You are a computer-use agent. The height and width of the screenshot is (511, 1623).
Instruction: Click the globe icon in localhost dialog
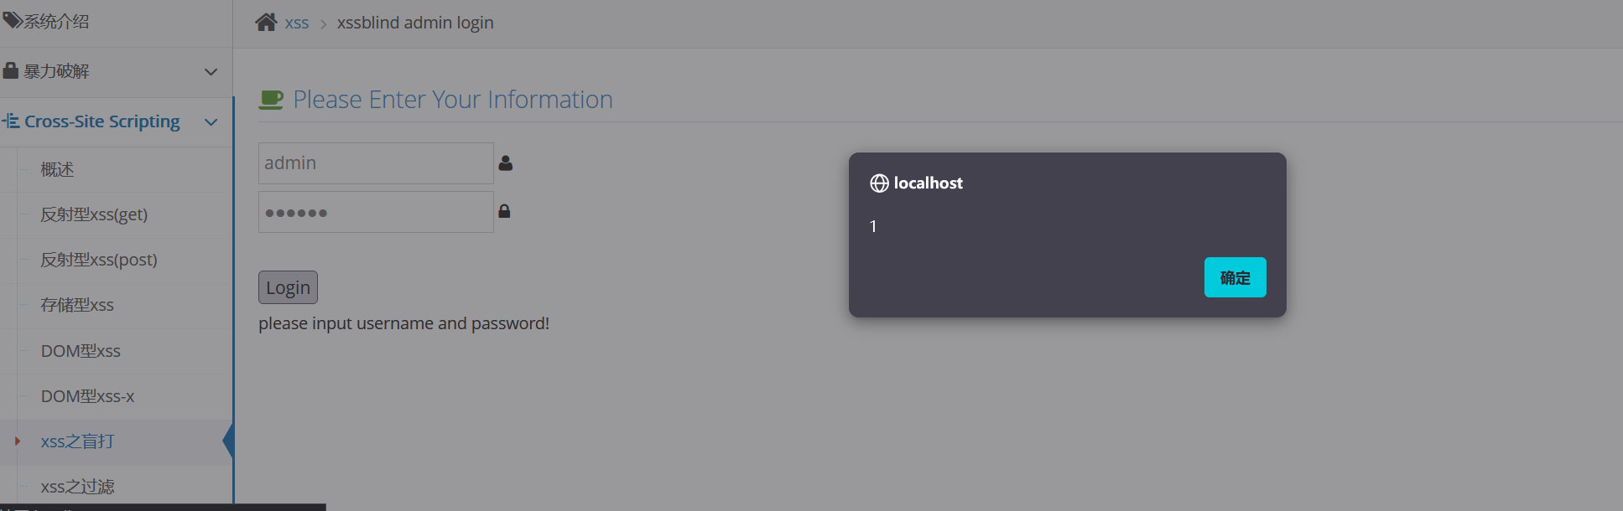(879, 183)
